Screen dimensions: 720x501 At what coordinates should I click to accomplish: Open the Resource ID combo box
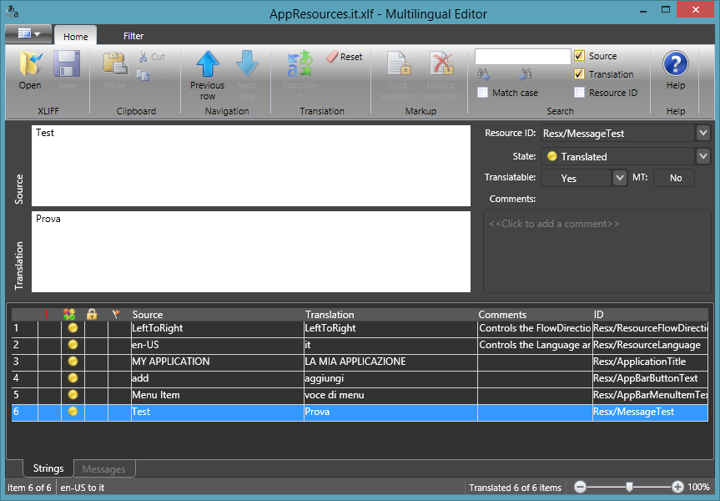click(x=703, y=132)
